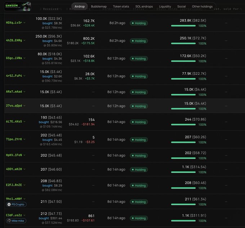Click '@ $90.73M mc' market cap text
The image size is (245, 228).
coord(52,81)
